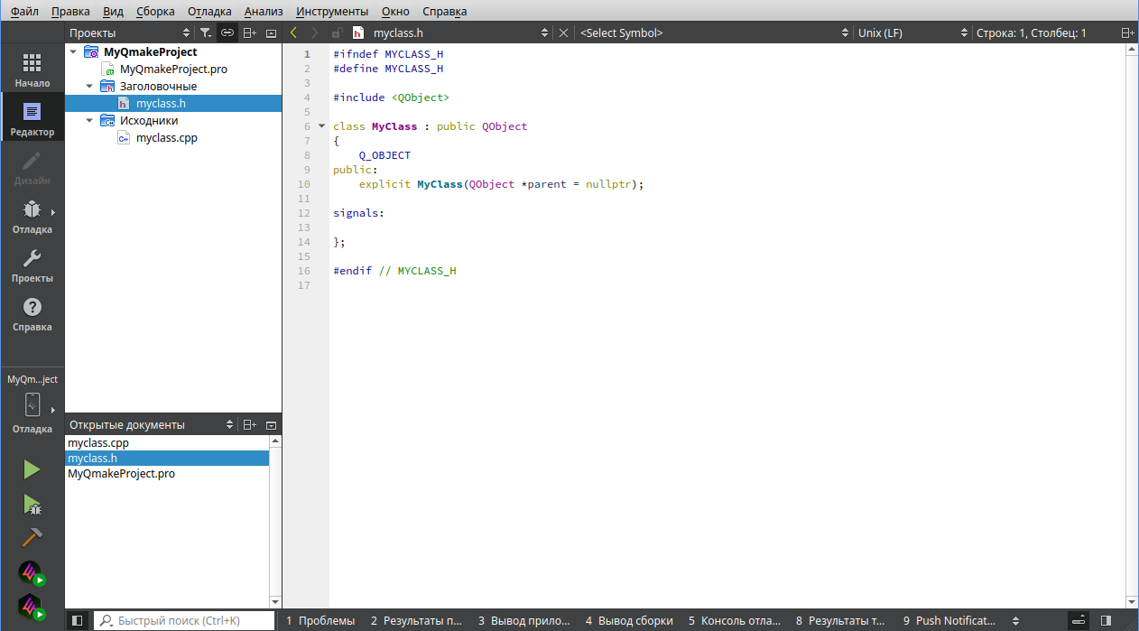
Task: Open the Сборка menu
Action: click(x=155, y=12)
